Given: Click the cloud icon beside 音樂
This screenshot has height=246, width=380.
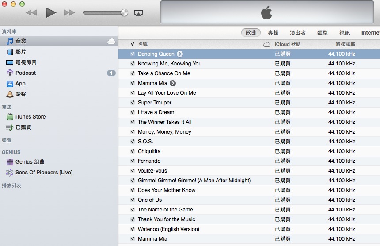Looking at the screenshot, I should [111, 41].
